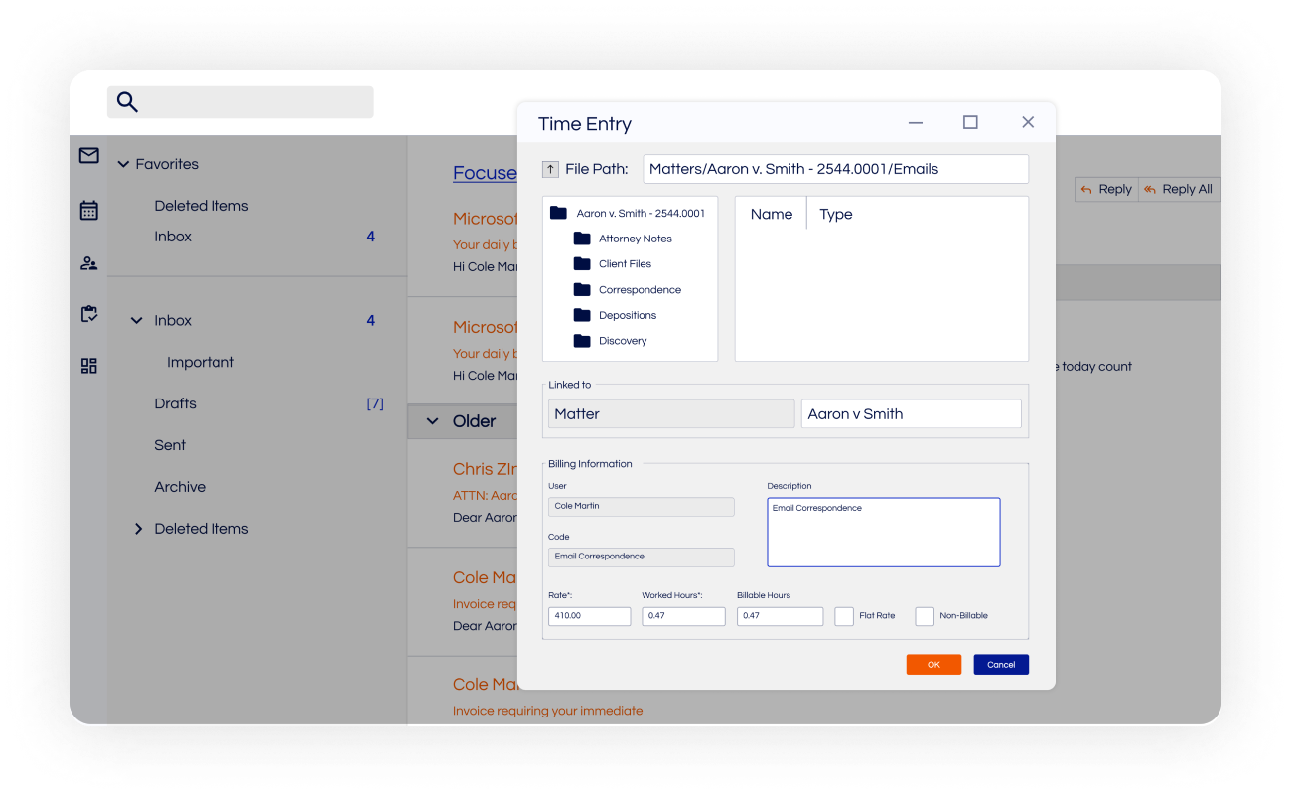Open the Calendar icon in sidebar
The image size is (1291, 797).
tap(88, 211)
